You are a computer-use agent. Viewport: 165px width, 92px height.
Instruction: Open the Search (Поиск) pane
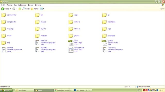click(x=26, y=9)
